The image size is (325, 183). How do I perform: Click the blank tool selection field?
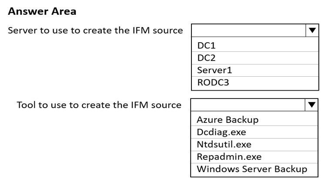click(x=248, y=105)
